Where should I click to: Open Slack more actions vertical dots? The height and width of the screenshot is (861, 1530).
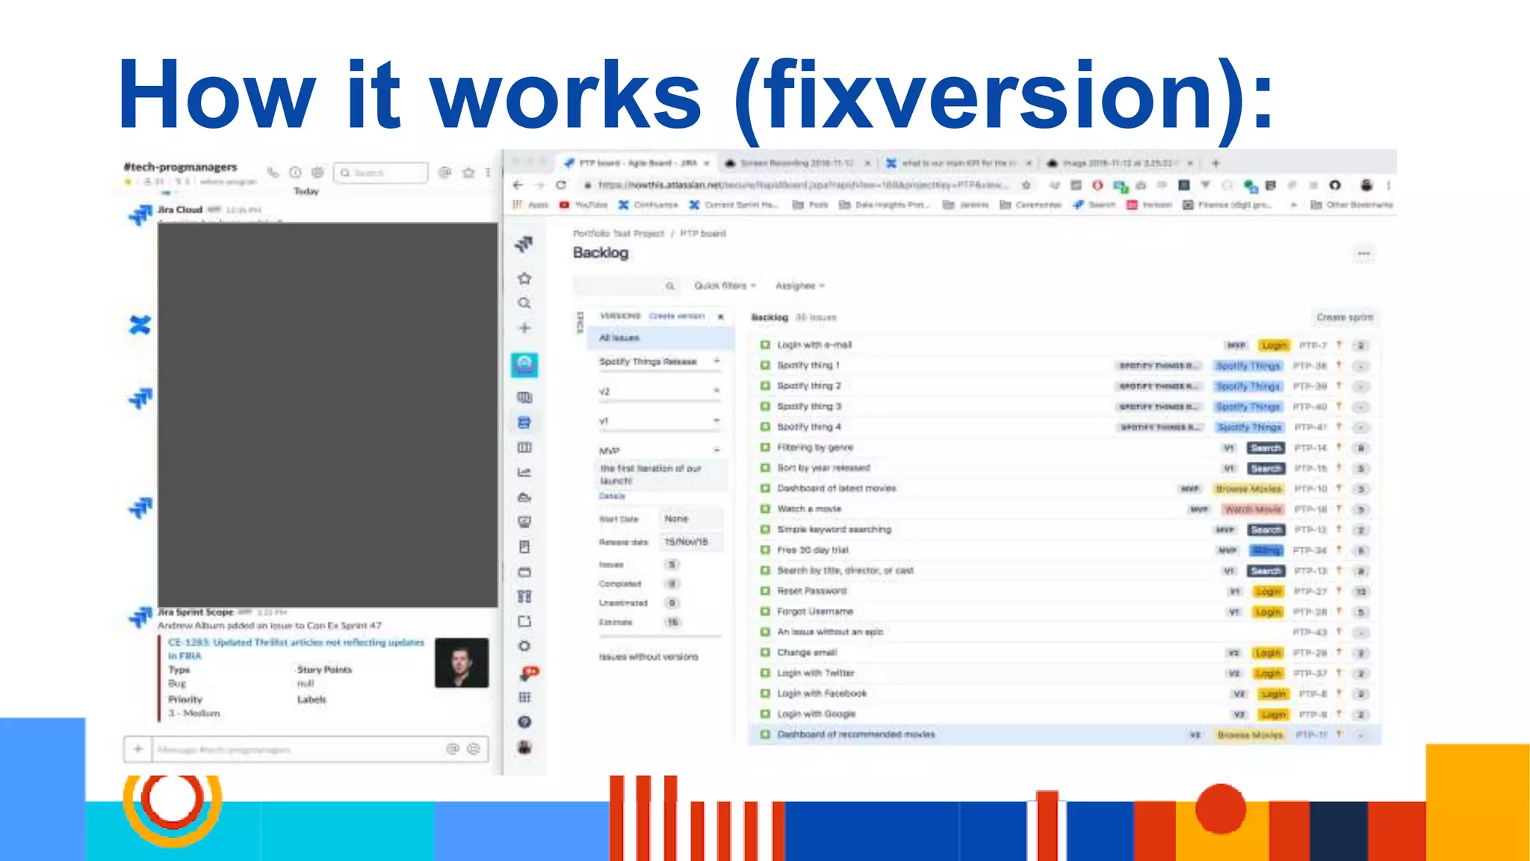coord(489,173)
